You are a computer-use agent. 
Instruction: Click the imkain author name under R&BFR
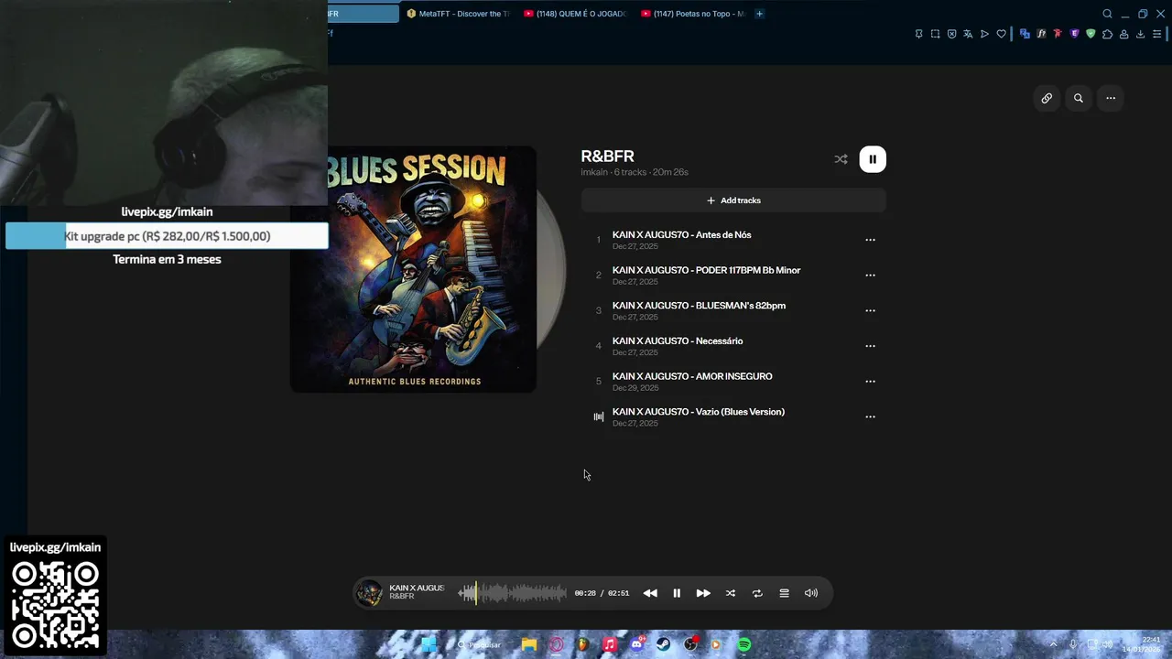coord(594,172)
